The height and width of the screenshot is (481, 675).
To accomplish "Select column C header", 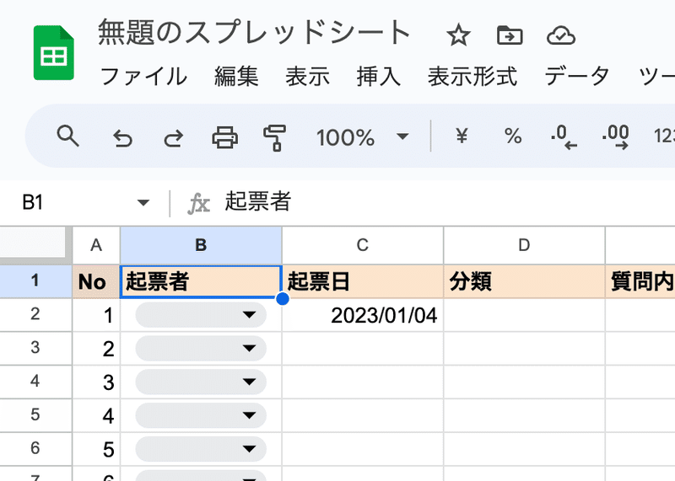I will pyautogui.click(x=363, y=245).
